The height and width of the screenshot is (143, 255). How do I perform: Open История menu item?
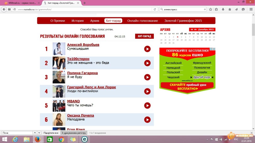pyautogui.click(x=78, y=21)
